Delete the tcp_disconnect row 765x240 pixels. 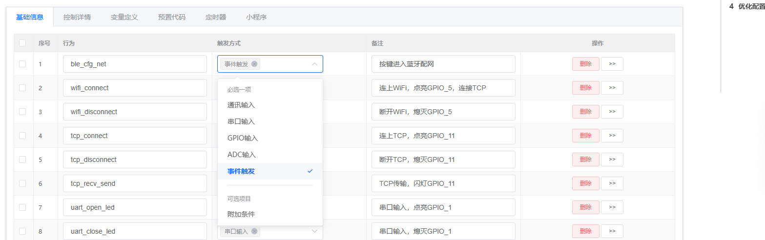pyautogui.click(x=586, y=160)
